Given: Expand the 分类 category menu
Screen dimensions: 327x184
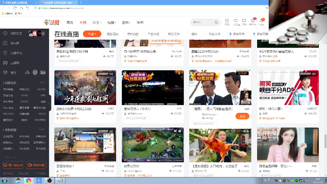Looking at the screenshot, I should (x=97, y=22).
